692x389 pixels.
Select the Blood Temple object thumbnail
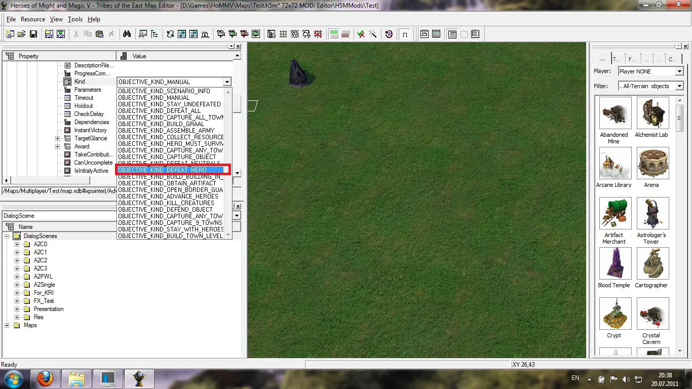pyautogui.click(x=614, y=263)
